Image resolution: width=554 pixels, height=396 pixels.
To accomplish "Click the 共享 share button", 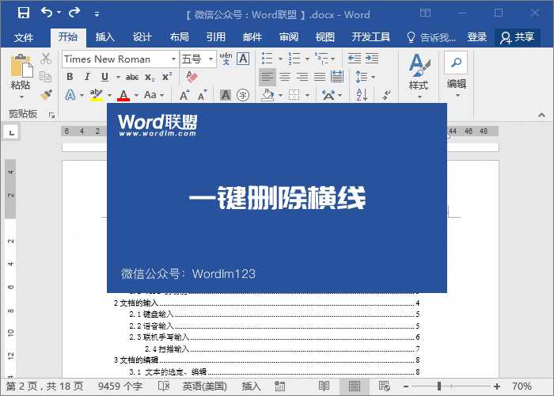I will (518, 37).
